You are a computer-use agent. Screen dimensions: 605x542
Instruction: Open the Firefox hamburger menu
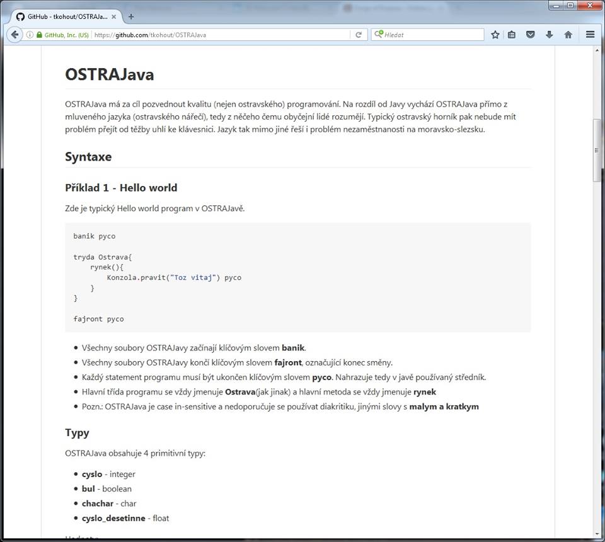click(590, 35)
